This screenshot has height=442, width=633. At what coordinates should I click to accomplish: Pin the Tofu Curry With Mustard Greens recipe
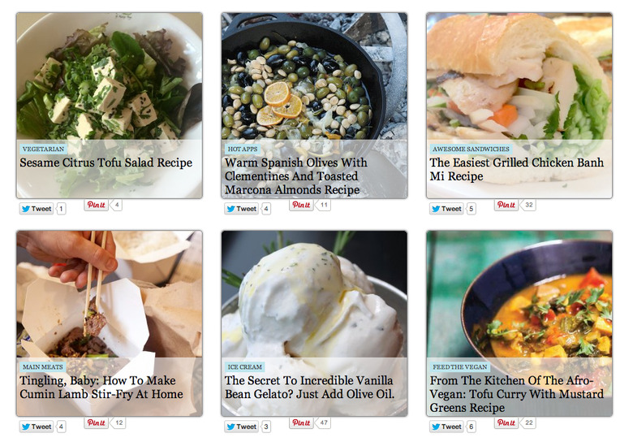click(x=506, y=422)
